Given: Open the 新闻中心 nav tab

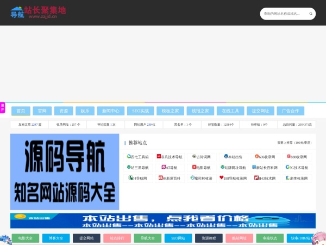Looking at the screenshot, I should click(x=111, y=111).
